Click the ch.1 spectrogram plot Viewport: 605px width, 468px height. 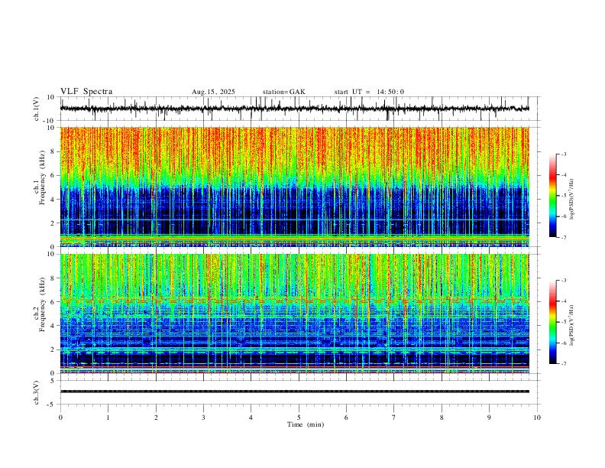click(294, 187)
